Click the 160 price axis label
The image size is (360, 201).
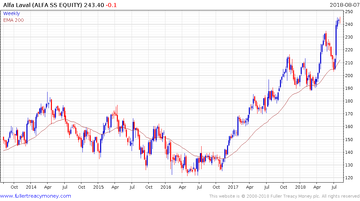click(349, 127)
